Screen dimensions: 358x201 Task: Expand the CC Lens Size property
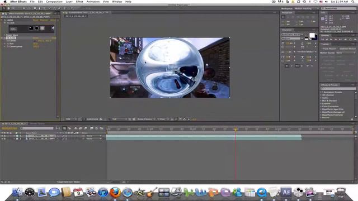[x=5, y=44]
